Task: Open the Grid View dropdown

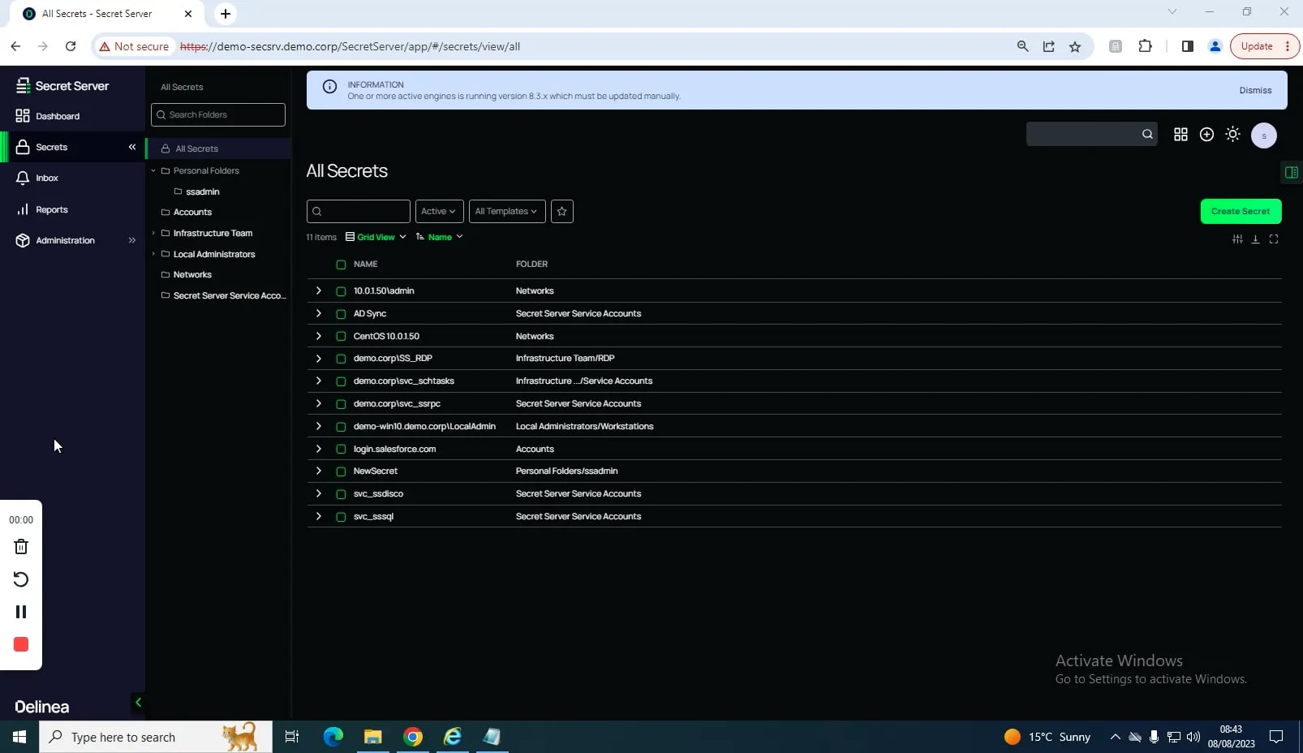Action: pos(376,237)
